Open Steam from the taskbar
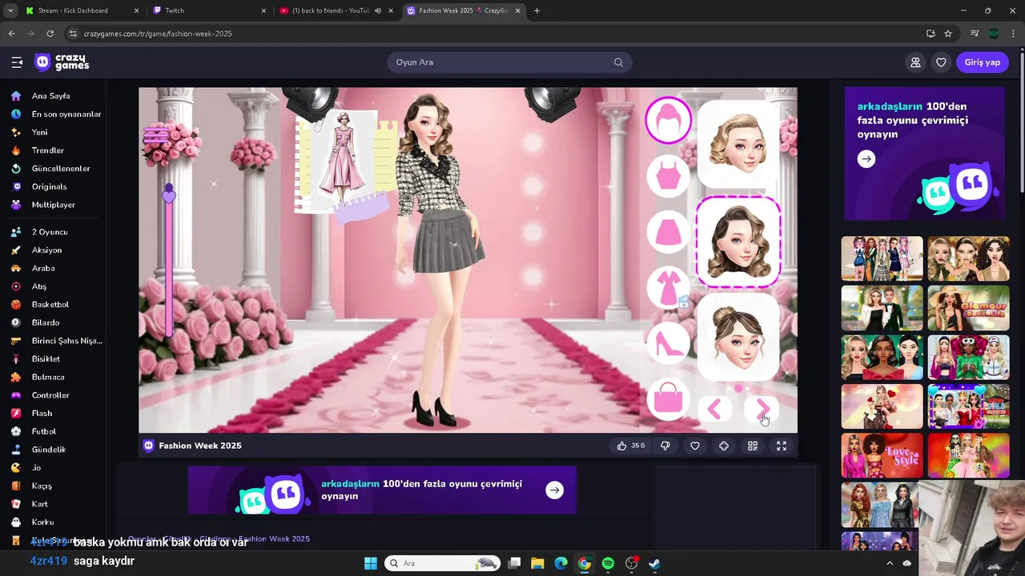This screenshot has width=1025, height=576. coord(654,563)
